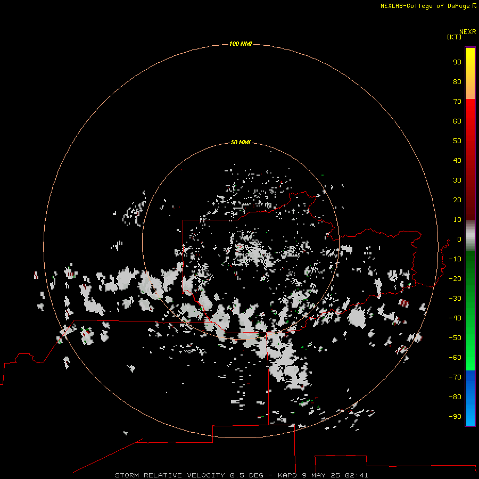Click the -80 value on velocity scale
This screenshot has width=479, height=479.
(x=455, y=397)
